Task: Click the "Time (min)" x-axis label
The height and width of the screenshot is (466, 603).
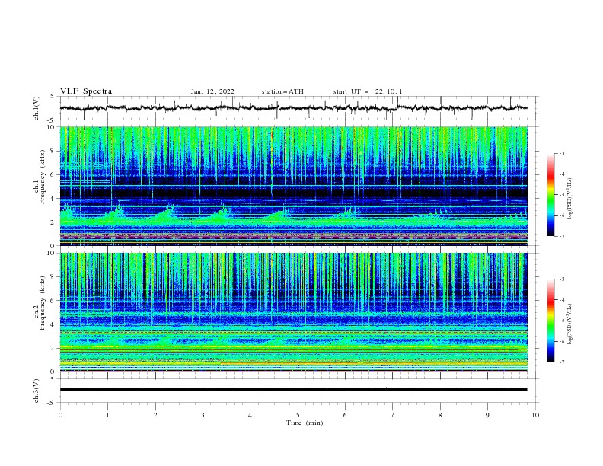Action: click(305, 423)
